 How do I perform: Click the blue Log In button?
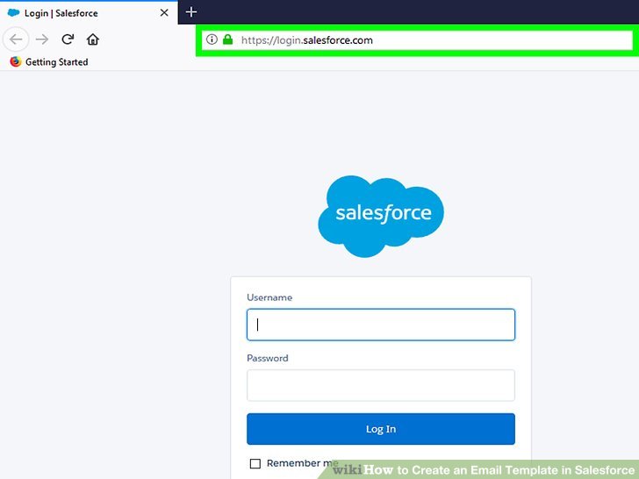click(x=381, y=429)
